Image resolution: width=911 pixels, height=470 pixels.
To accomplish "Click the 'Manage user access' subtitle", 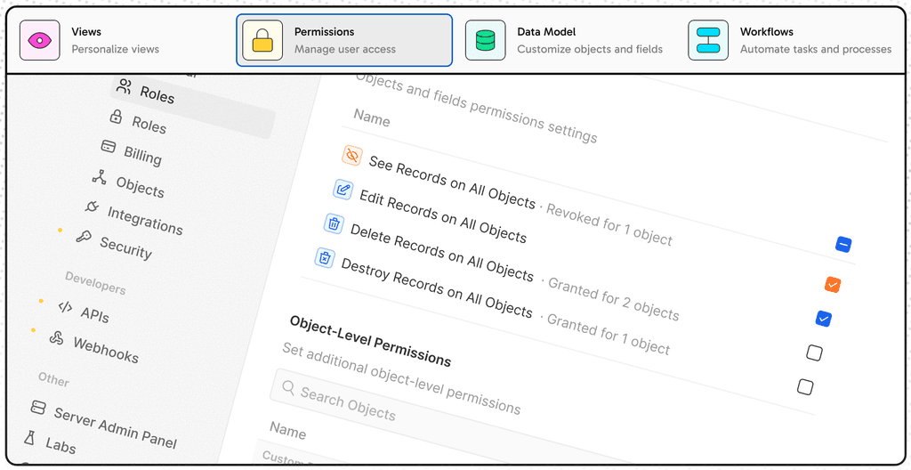I will [345, 49].
